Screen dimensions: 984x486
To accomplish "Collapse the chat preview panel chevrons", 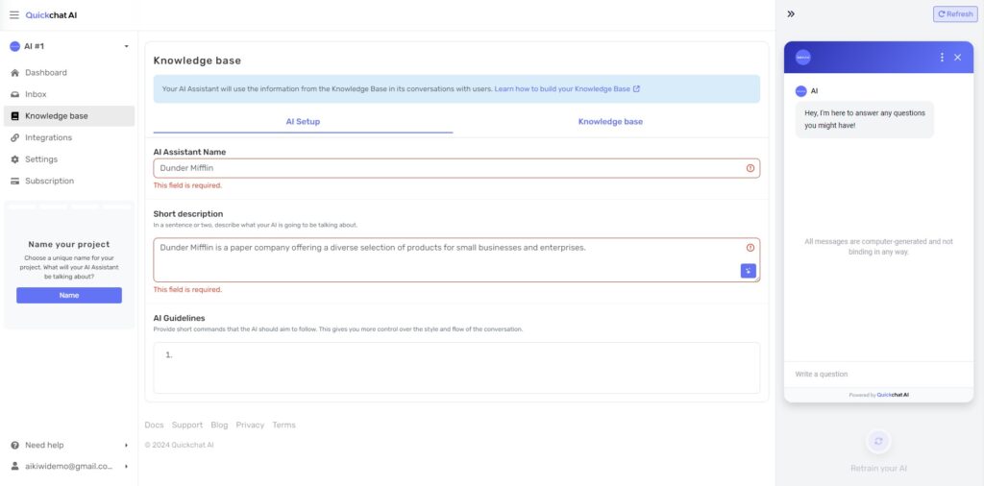I will (x=791, y=14).
